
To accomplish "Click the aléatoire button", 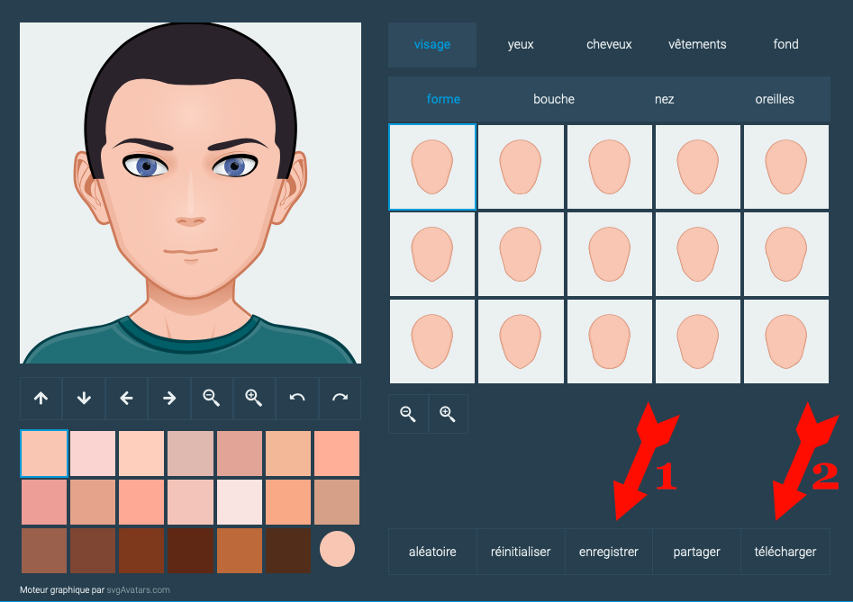I will (x=432, y=552).
